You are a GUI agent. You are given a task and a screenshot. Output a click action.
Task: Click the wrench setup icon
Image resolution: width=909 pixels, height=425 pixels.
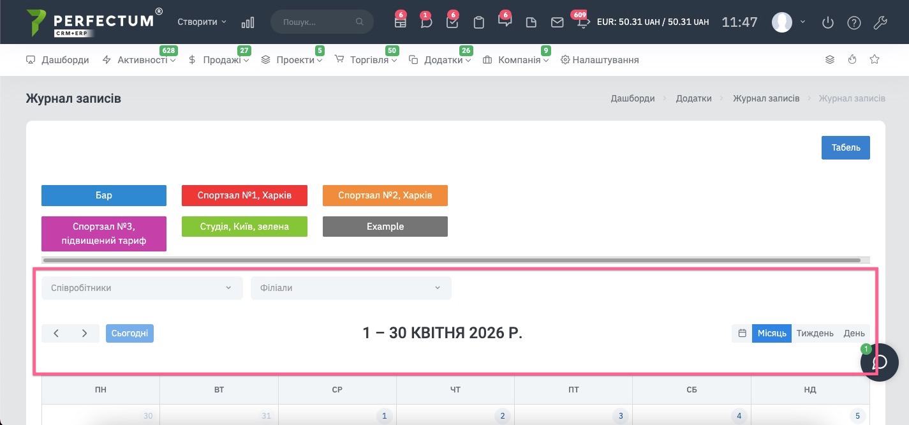[x=880, y=22]
